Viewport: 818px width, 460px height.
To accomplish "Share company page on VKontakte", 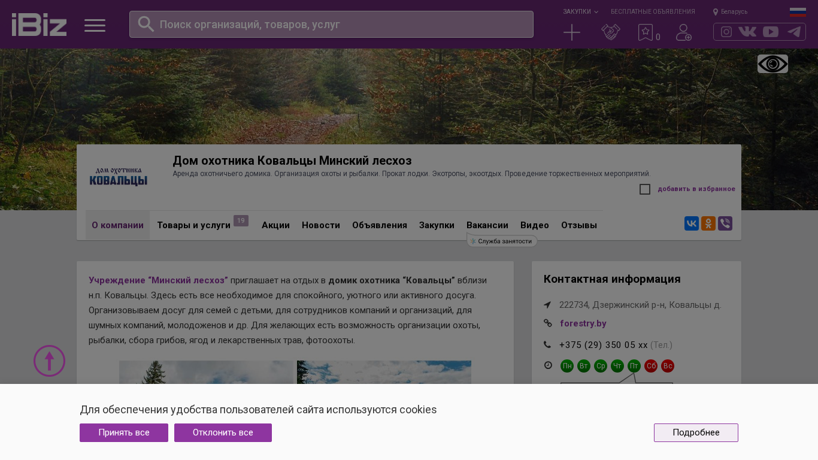I will tap(692, 223).
